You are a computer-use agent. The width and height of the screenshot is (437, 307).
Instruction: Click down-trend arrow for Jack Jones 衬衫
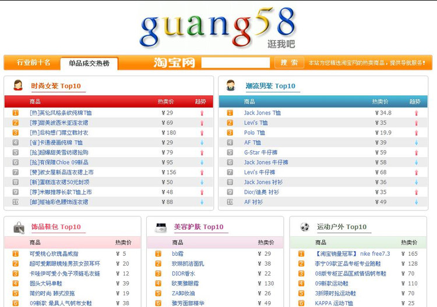(x=417, y=182)
